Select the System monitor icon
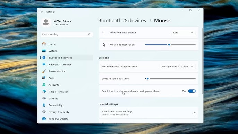The height and width of the screenshot is (134, 238). (44, 51)
